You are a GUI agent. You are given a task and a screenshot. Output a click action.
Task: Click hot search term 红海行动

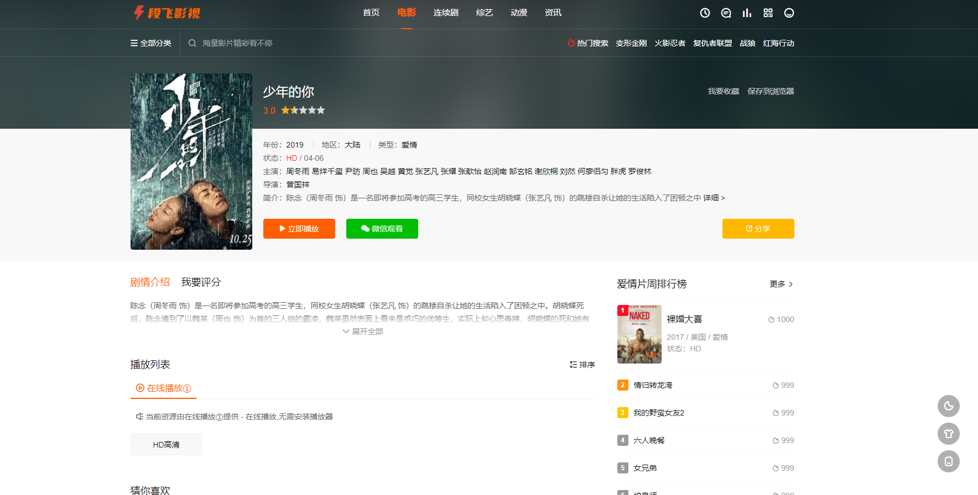(778, 43)
